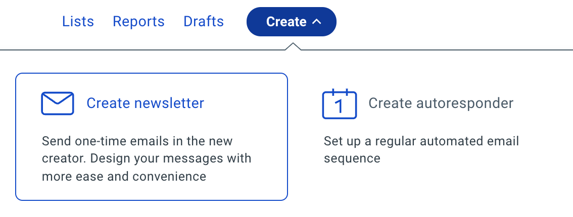The width and height of the screenshot is (573, 217).
Task: Click the dropdown pointer notch below Create
Action: [293, 46]
